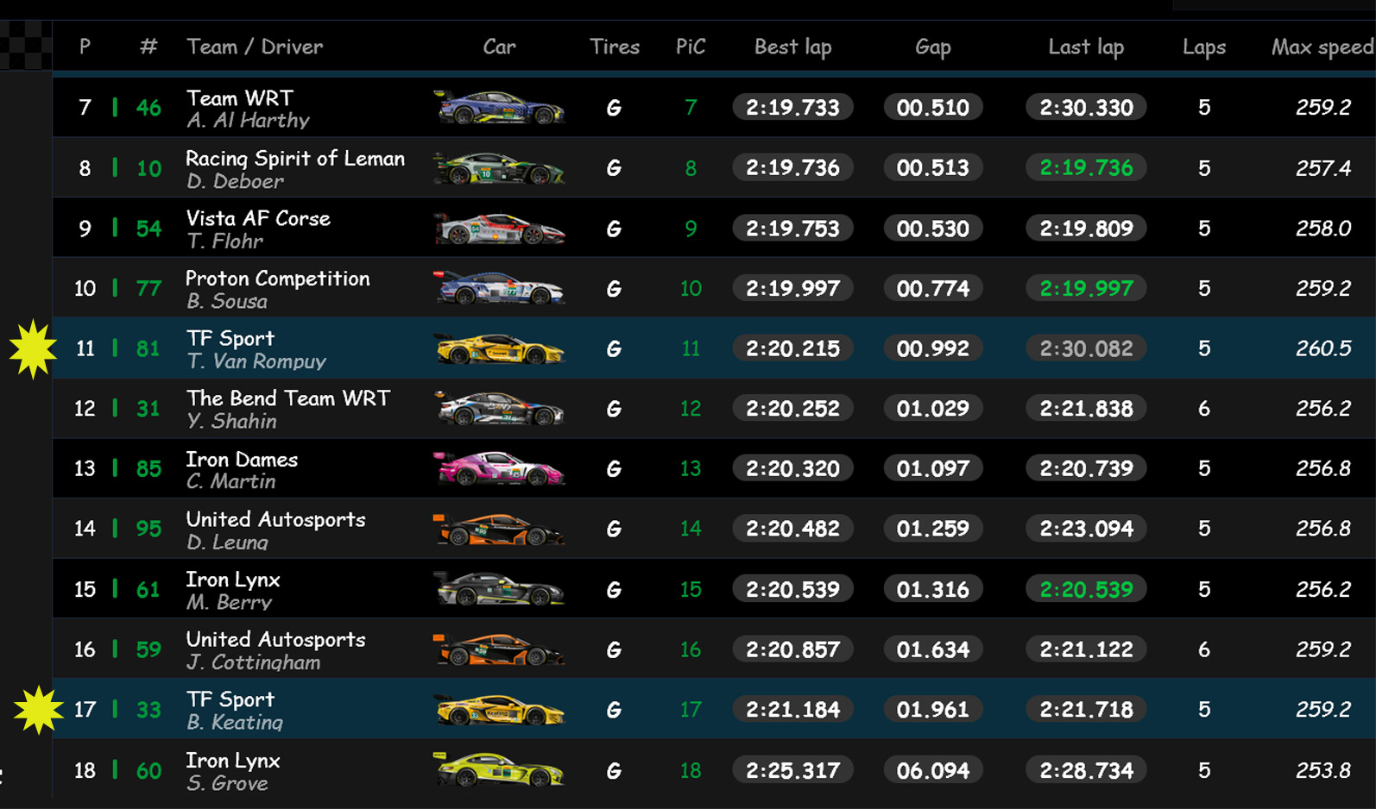Viewport: 1376px width, 809px height.
Task: Sort by the Best lap column header
Action: [x=792, y=47]
